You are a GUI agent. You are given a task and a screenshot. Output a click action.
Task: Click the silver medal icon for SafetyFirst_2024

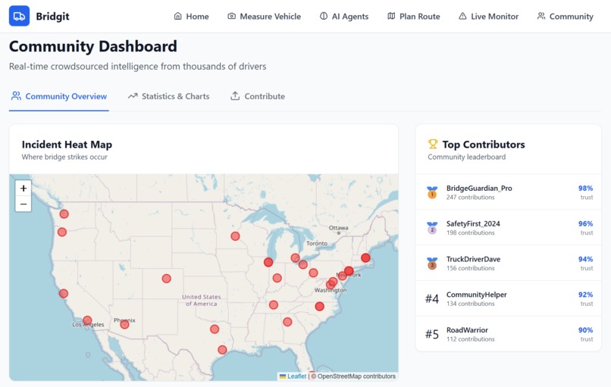pos(432,228)
